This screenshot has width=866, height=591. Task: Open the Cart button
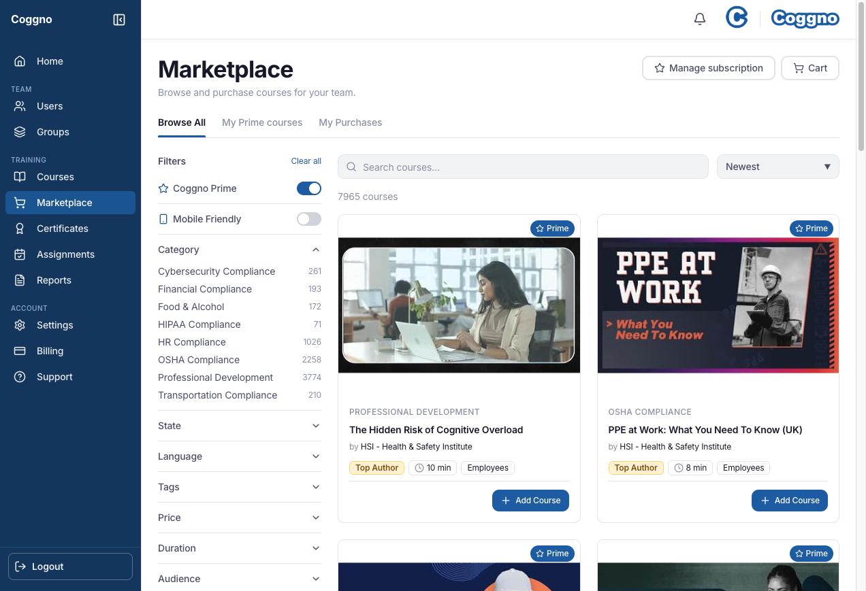coord(810,68)
